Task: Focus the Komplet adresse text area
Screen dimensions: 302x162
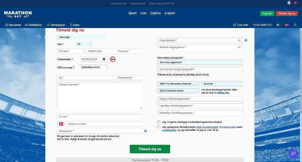Action: 100,96
